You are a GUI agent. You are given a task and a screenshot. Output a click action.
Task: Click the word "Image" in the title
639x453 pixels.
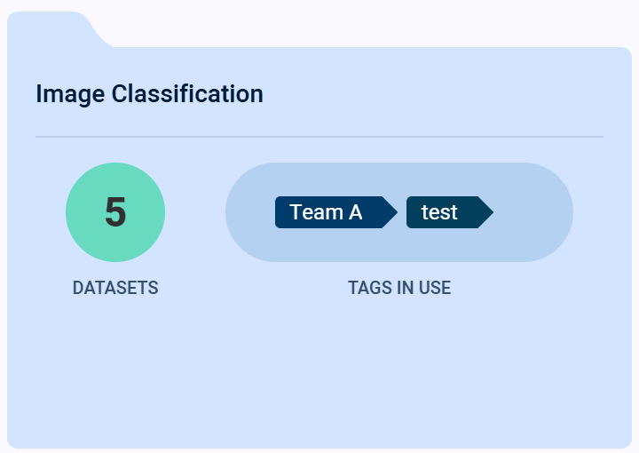(70, 93)
